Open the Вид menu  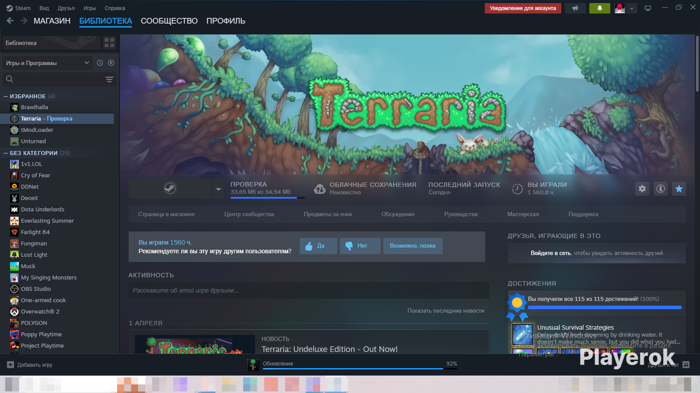pos(44,8)
